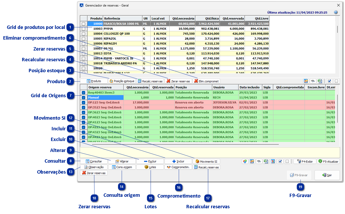Click the Data inclusão column header

[x=250, y=87]
